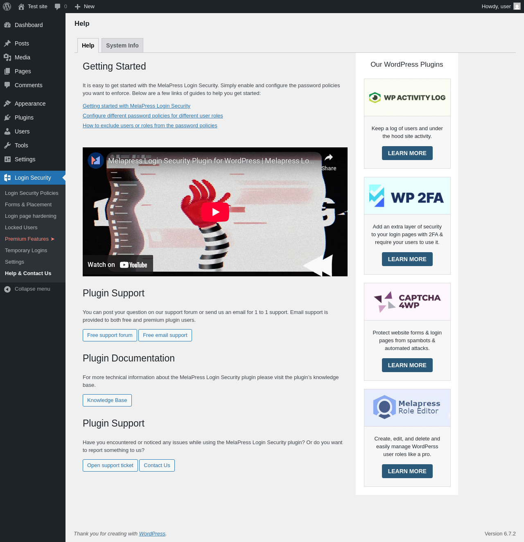
Task: Click LEARN MORE under WP Activity Log
Action: click(x=407, y=153)
